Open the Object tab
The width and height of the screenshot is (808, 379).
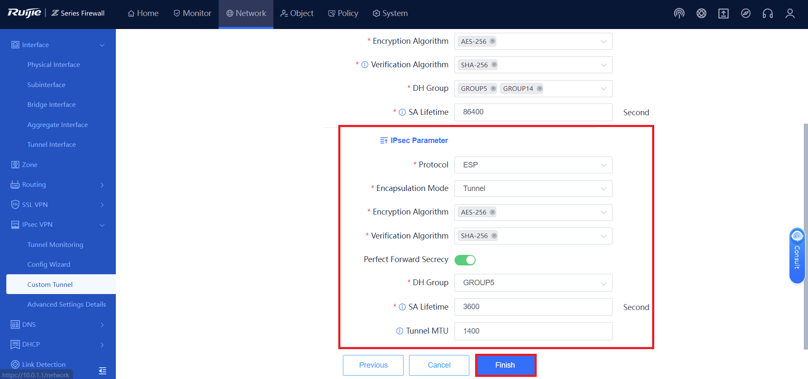297,13
